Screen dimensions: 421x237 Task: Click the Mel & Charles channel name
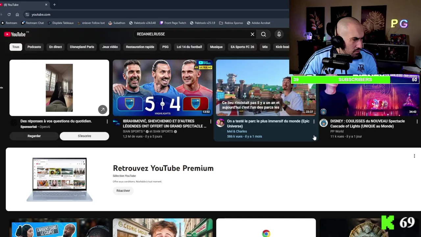click(x=237, y=131)
